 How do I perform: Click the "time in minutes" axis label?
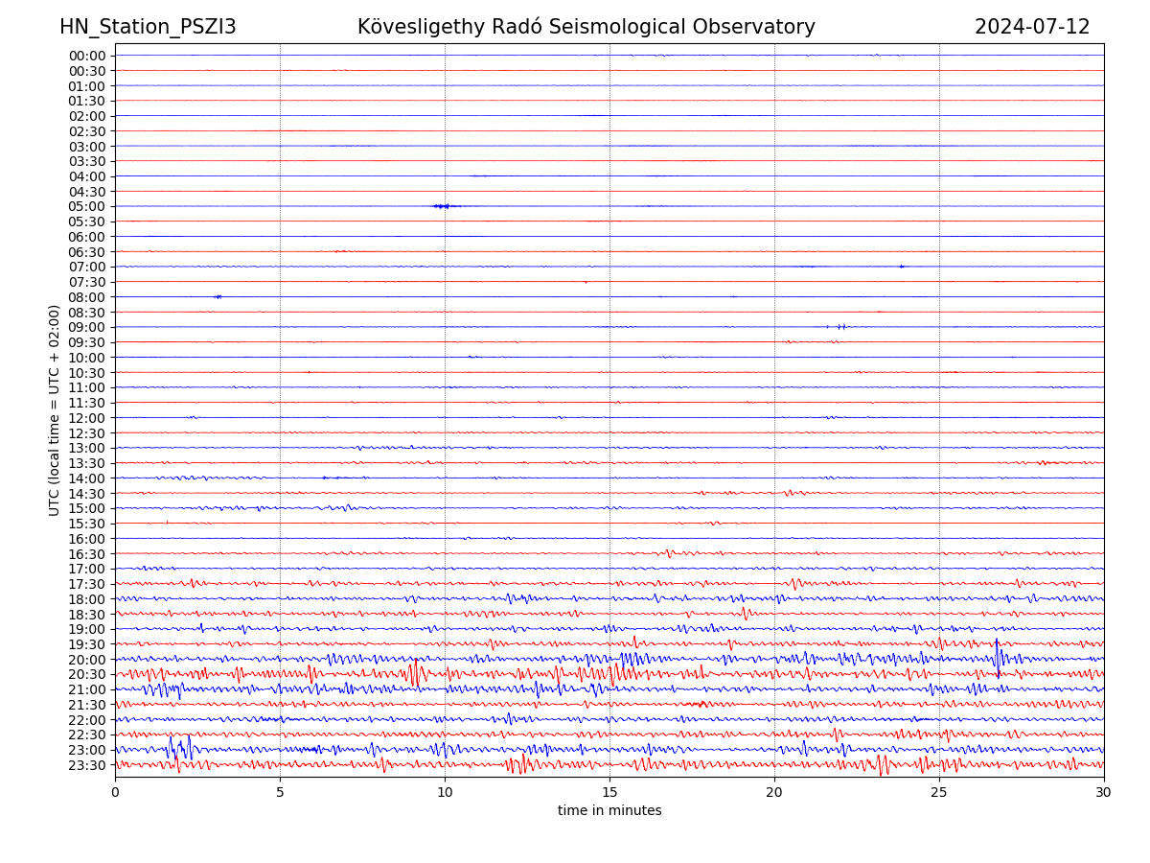[609, 811]
